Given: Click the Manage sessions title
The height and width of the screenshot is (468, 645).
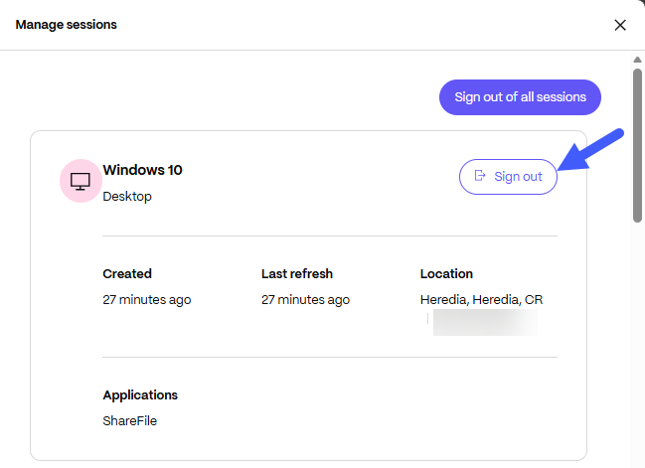Looking at the screenshot, I should click(x=66, y=24).
